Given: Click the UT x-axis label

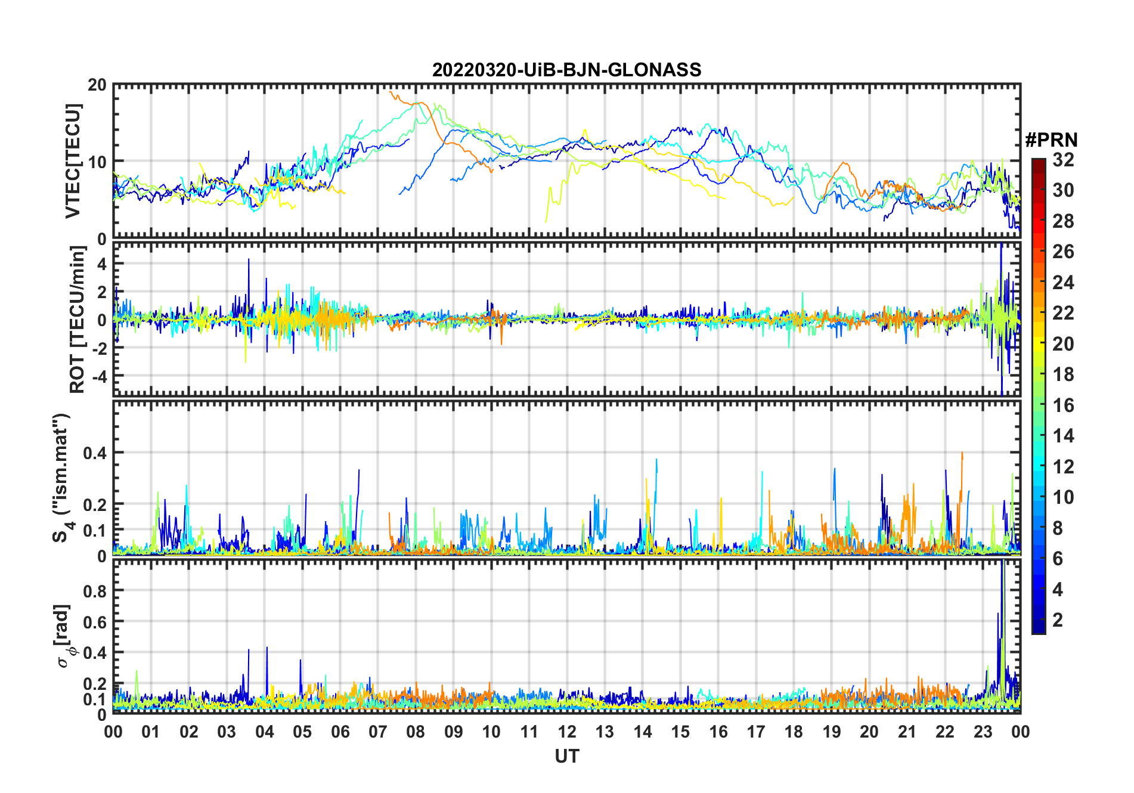Looking at the screenshot, I should [x=566, y=756].
